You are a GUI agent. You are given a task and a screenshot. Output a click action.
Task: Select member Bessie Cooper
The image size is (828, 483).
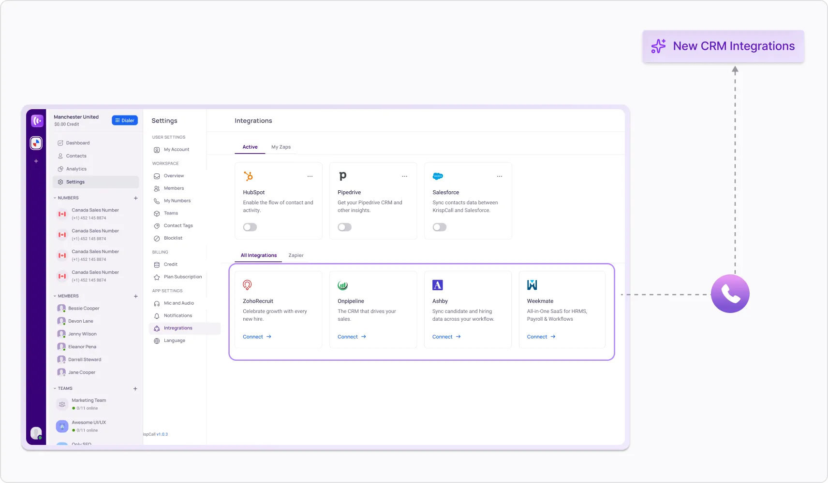(x=78, y=308)
